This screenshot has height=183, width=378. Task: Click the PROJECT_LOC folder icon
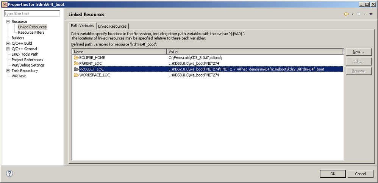[76, 69]
